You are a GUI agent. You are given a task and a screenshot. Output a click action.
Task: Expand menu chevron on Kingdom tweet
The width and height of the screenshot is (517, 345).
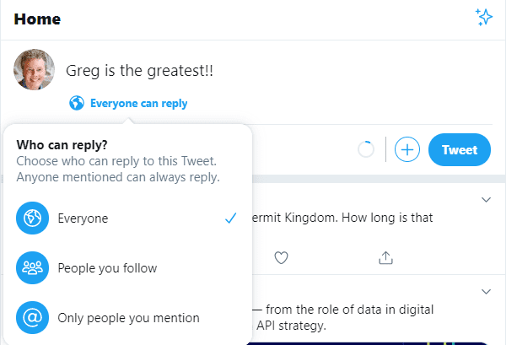click(486, 200)
